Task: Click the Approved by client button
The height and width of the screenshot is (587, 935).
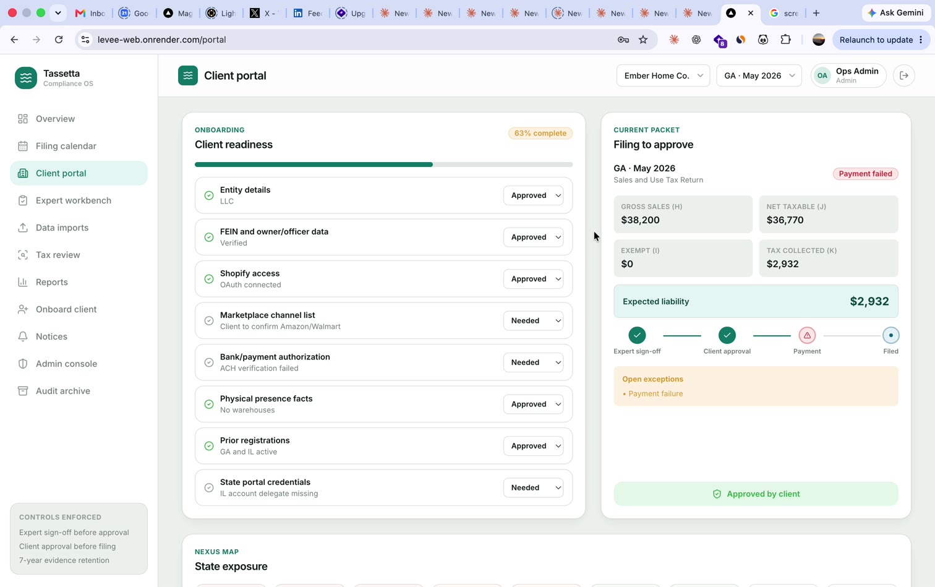Action: [x=756, y=494]
